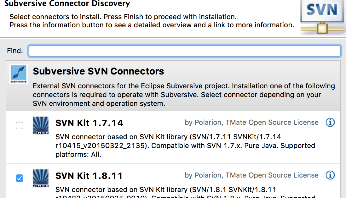Open info for SVN Kit 1.7.14
Viewport: 346px width, 198px height.
pos(330,122)
